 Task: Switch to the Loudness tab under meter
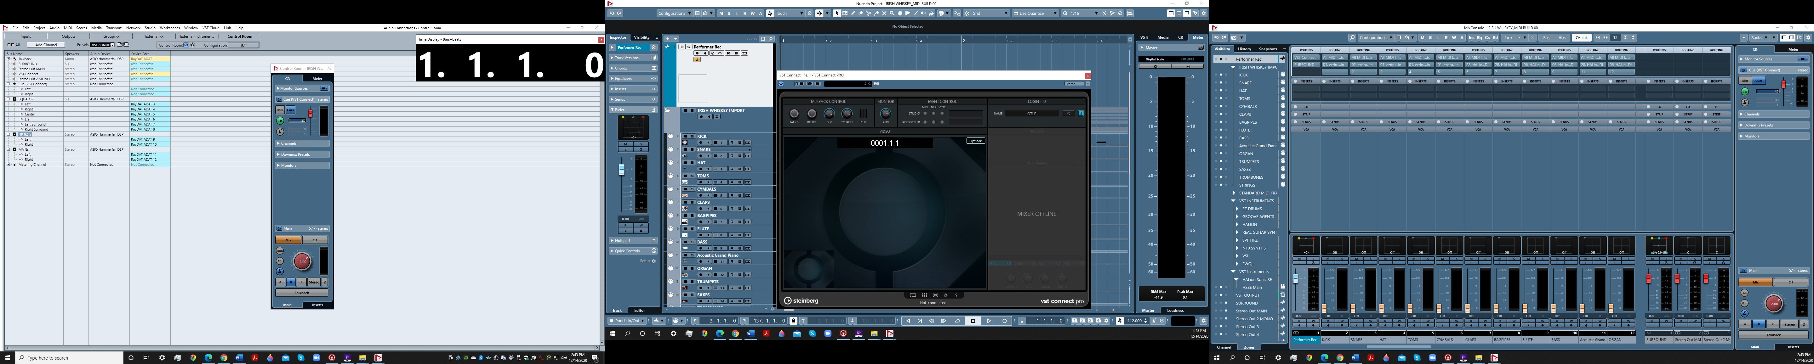click(1175, 310)
